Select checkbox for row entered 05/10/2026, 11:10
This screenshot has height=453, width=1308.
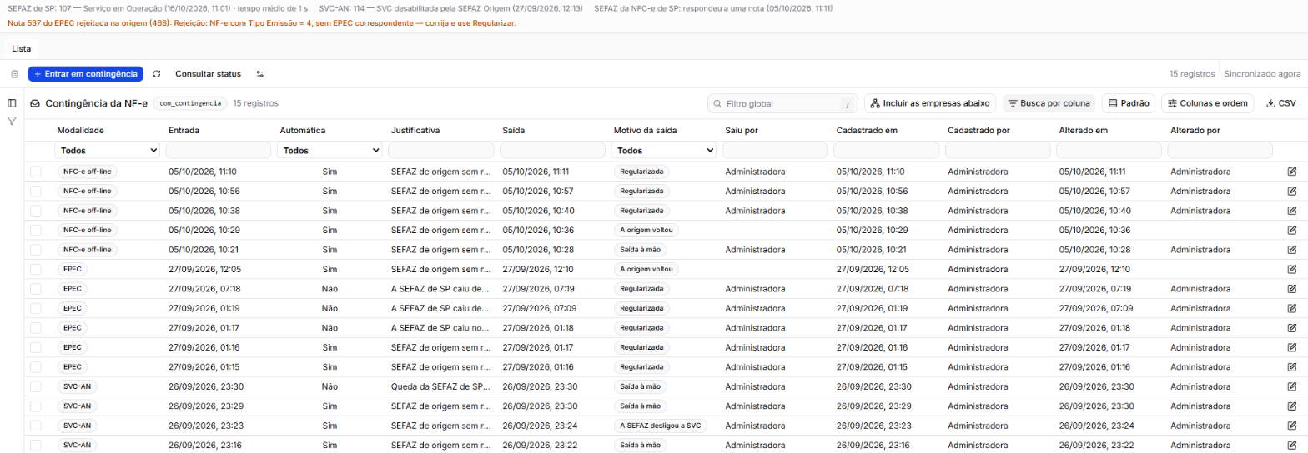36,172
